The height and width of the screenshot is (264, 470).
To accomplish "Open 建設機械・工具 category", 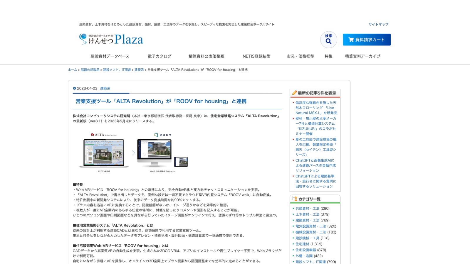I will pos(307,238).
